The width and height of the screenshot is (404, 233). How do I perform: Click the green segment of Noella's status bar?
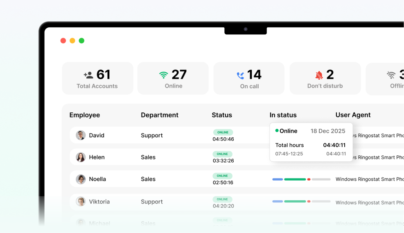click(x=295, y=179)
